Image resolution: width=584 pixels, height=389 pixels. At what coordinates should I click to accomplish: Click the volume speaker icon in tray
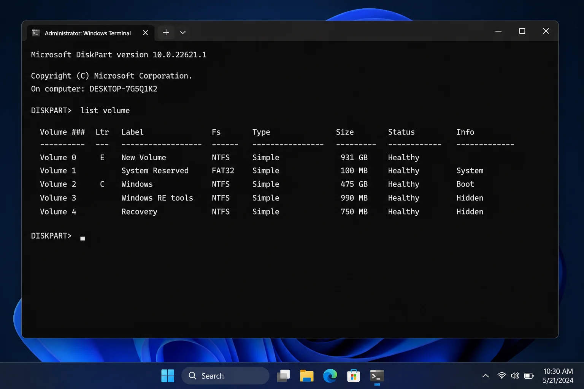coord(515,376)
